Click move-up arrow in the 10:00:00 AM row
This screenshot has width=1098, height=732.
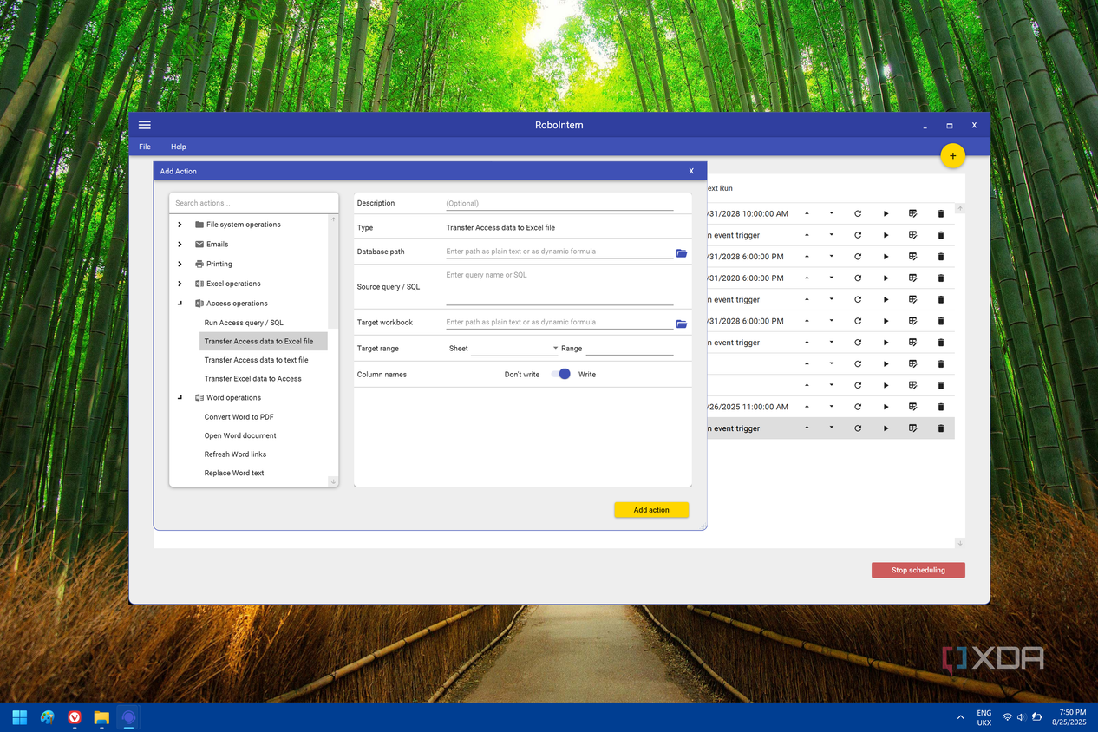(807, 213)
